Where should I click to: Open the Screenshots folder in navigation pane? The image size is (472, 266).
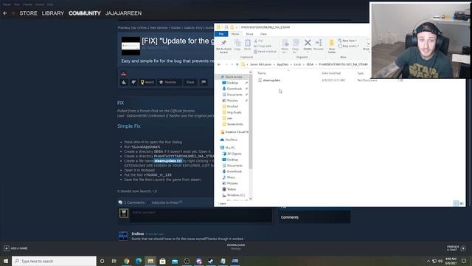[235, 124]
